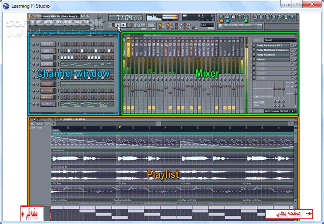Toggle Fruity NoteBook effect enable LED

click(x=292, y=55)
